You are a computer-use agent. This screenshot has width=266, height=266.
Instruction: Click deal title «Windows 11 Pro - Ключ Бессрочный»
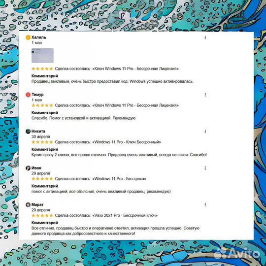(x=127, y=142)
